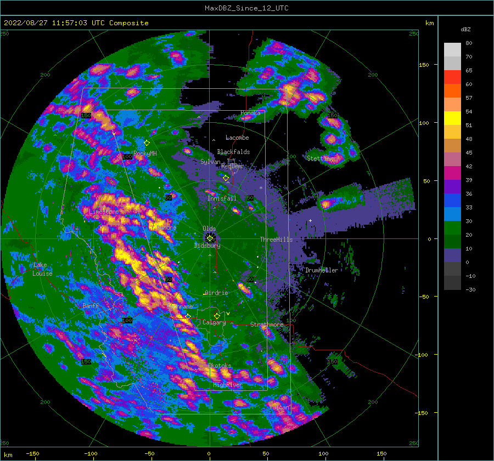Click the Lacombe label on the map
The width and height of the screenshot is (494, 461).
(x=237, y=138)
